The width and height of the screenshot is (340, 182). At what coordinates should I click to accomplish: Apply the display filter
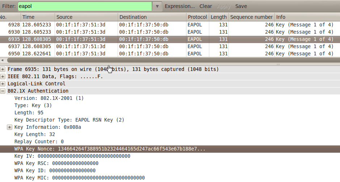[223, 6]
